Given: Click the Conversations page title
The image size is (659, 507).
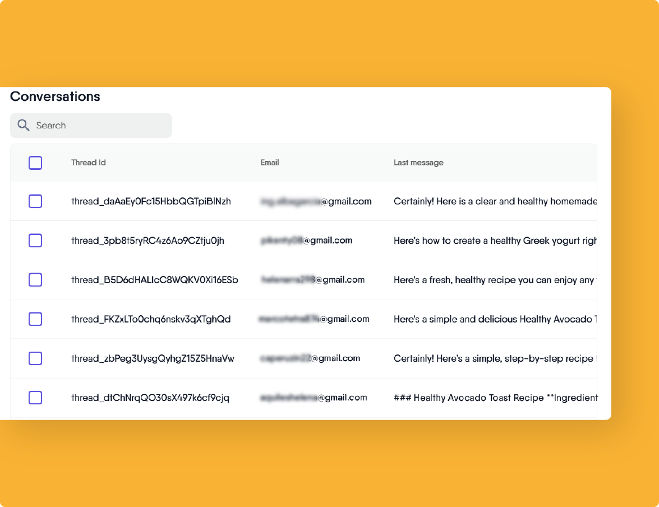Looking at the screenshot, I should (x=54, y=96).
